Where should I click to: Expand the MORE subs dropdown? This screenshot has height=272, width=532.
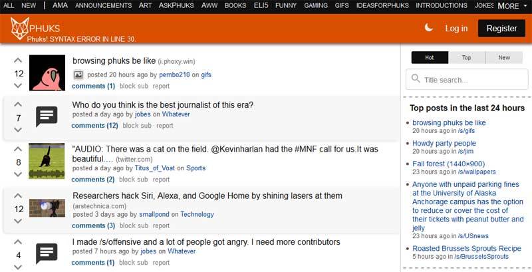pos(512,6)
